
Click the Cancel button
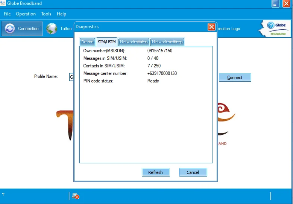pos(193,172)
